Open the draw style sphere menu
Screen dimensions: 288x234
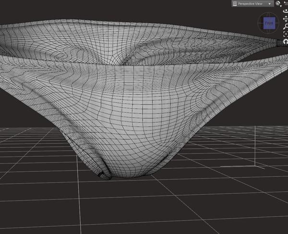(278, 3)
